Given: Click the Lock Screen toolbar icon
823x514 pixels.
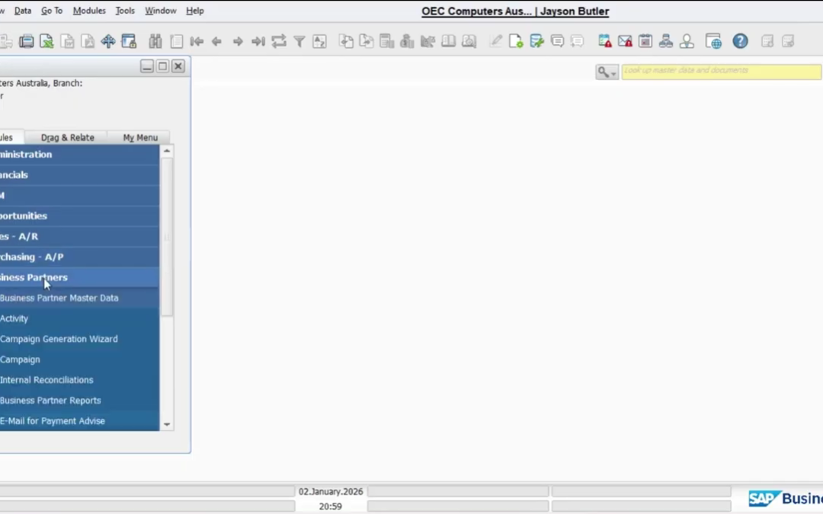Looking at the screenshot, I should (129, 42).
